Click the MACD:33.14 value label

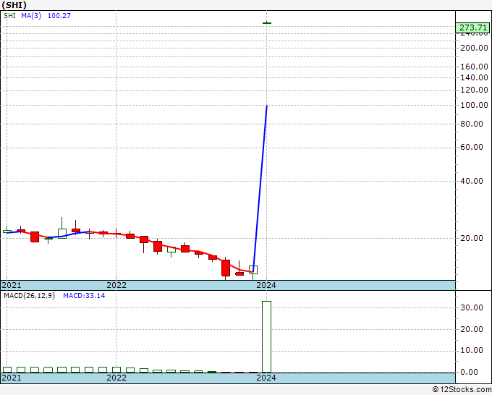84,296
